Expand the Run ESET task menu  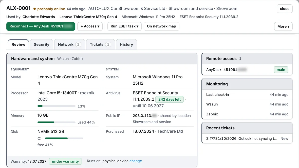click(x=124, y=26)
